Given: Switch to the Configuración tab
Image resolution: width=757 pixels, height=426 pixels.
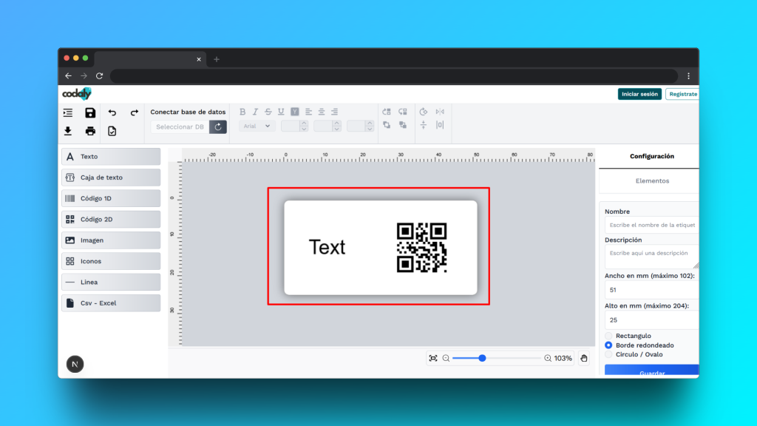Looking at the screenshot, I should click(652, 156).
